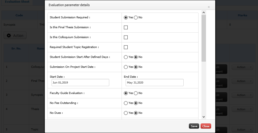This screenshot has height=133, width=258.
Task: Click the Synopsis name in row 3
Action: [37, 95]
